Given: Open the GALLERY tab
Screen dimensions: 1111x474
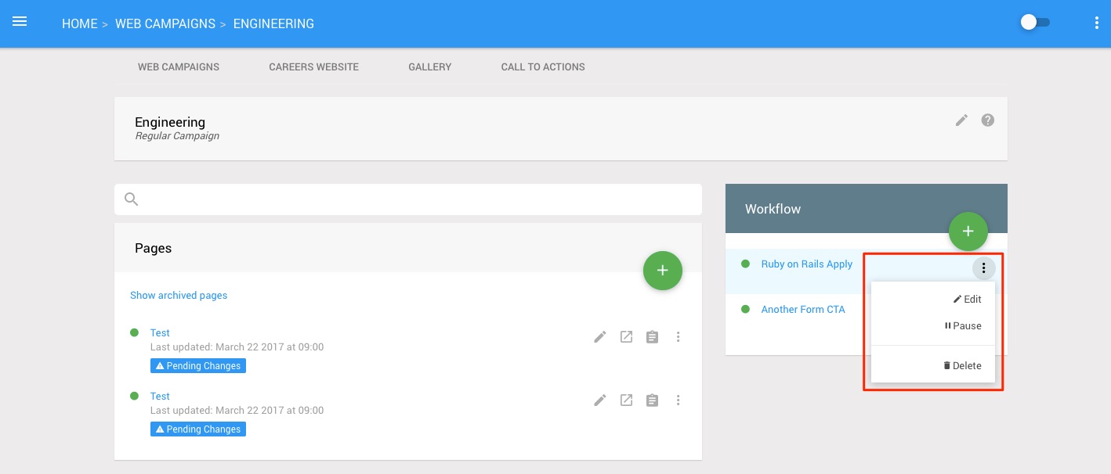Looking at the screenshot, I should (430, 67).
